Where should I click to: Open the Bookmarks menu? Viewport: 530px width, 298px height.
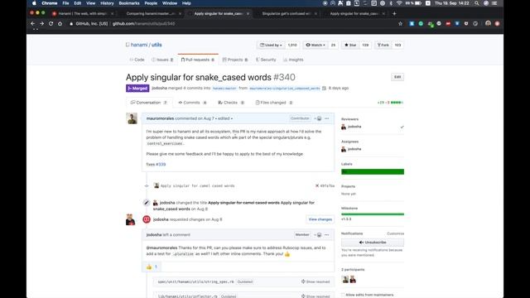click(129, 3)
